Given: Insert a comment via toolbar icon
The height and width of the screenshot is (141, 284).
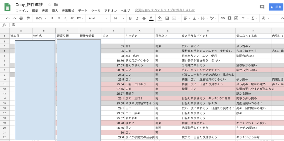Looking at the screenshot, I should tap(229, 18).
